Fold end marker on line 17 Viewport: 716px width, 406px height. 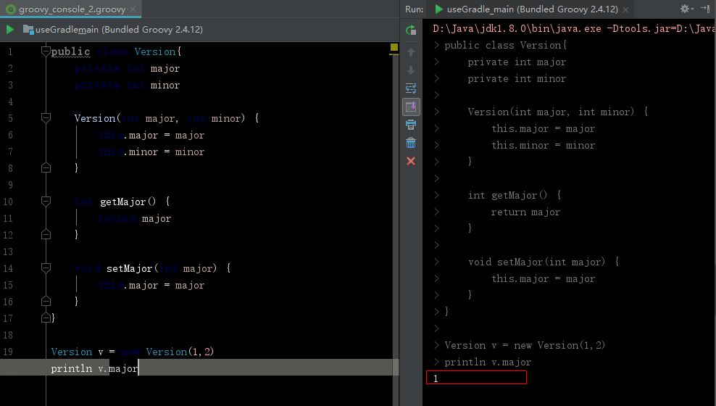45,318
